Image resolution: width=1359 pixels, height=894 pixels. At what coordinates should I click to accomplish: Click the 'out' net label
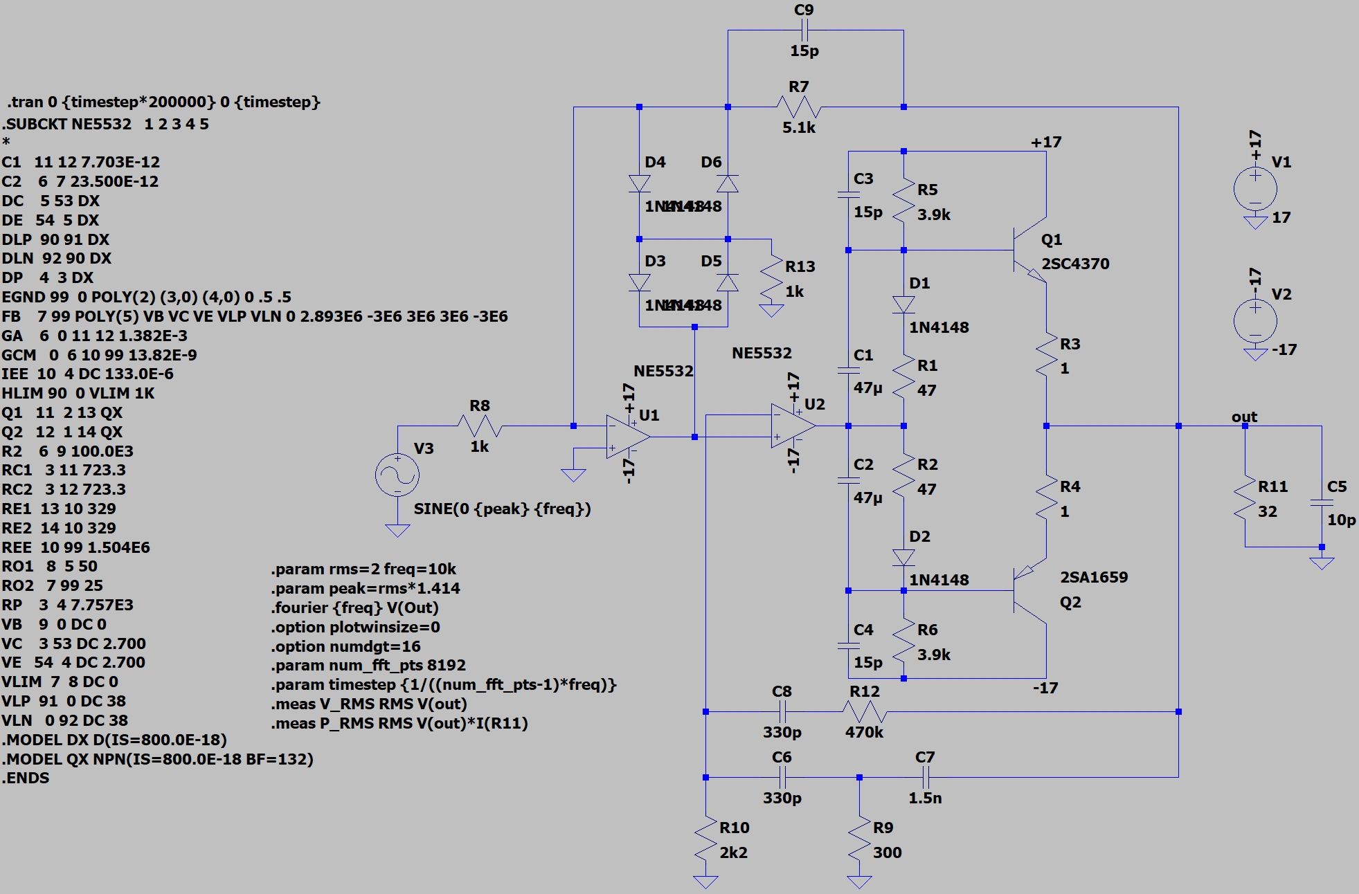[x=1244, y=417]
